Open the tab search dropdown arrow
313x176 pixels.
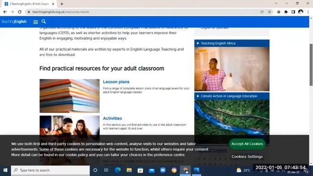276,3
